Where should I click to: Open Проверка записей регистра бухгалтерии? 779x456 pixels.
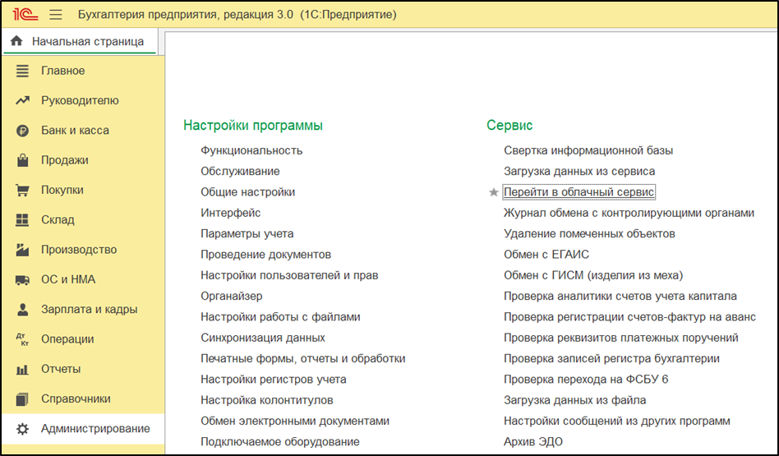(611, 359)
